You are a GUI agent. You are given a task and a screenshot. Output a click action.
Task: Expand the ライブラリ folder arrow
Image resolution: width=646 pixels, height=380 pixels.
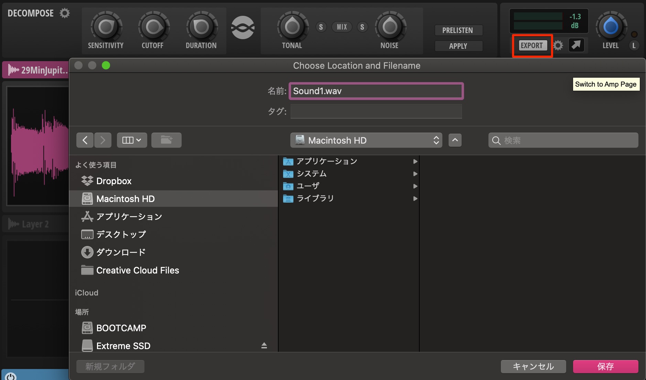point(415,199)
